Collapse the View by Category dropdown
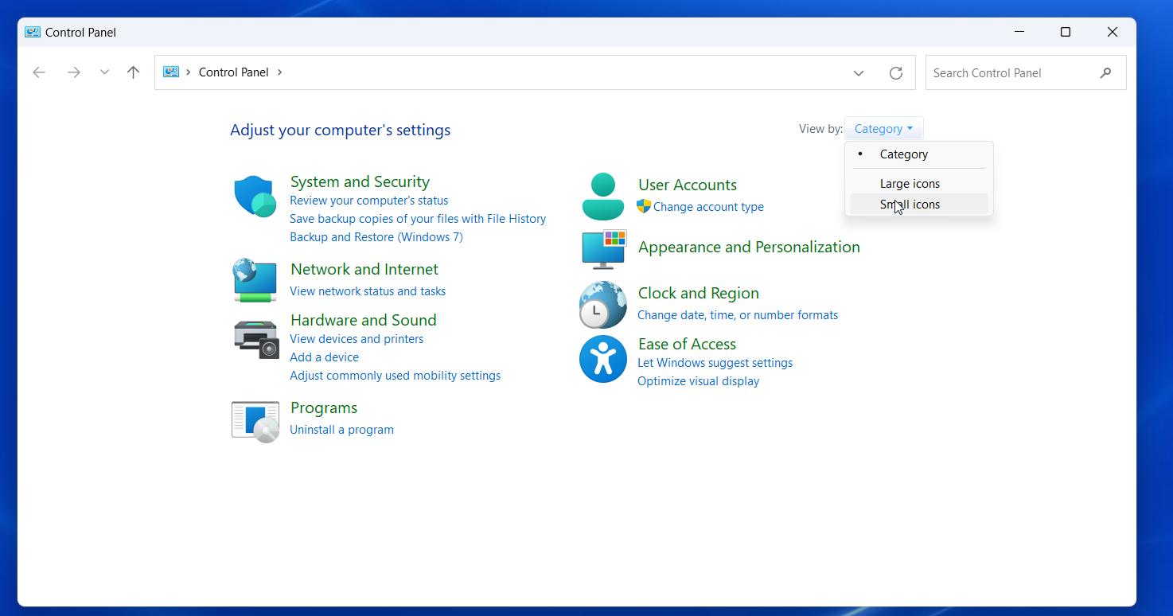Viewport: 1173px width, 616px height. 883,129
